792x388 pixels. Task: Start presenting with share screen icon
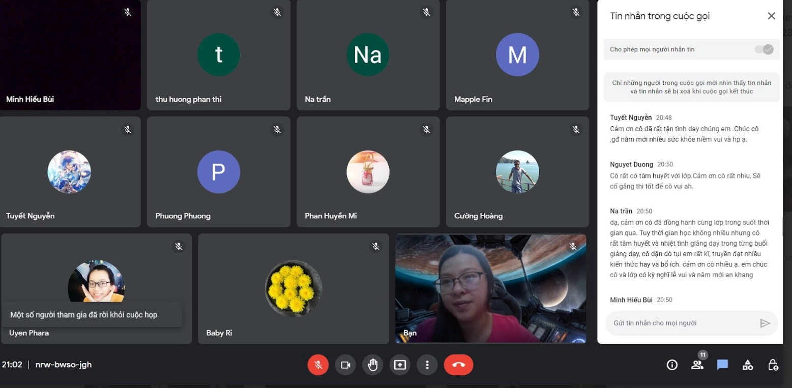click(x=400, y=365)
